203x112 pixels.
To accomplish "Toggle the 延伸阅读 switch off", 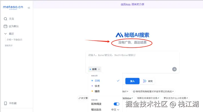I will pos(116,104).
